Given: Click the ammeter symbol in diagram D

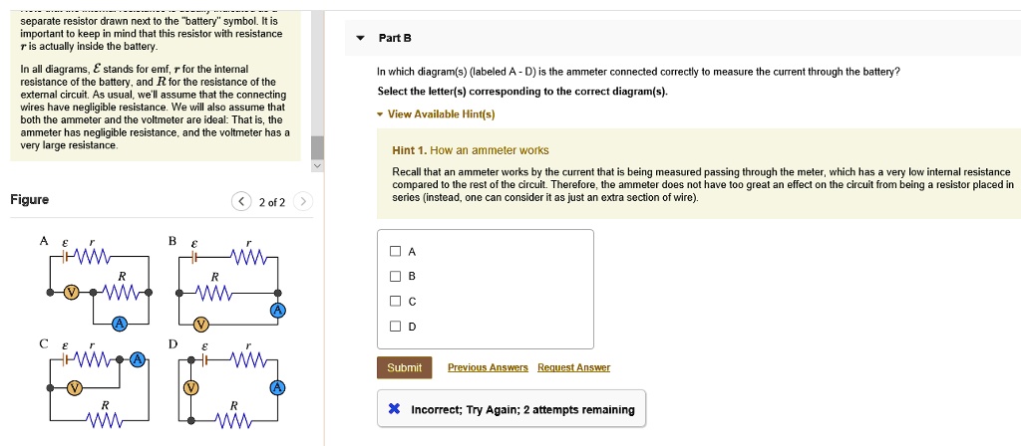Looking at the screenshot, I should [277, 388].
